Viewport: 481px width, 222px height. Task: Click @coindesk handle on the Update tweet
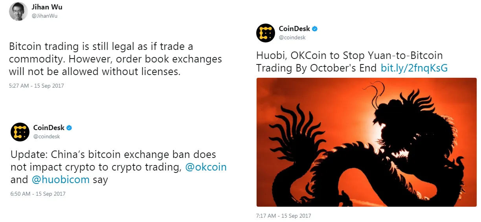coord(47,136)
